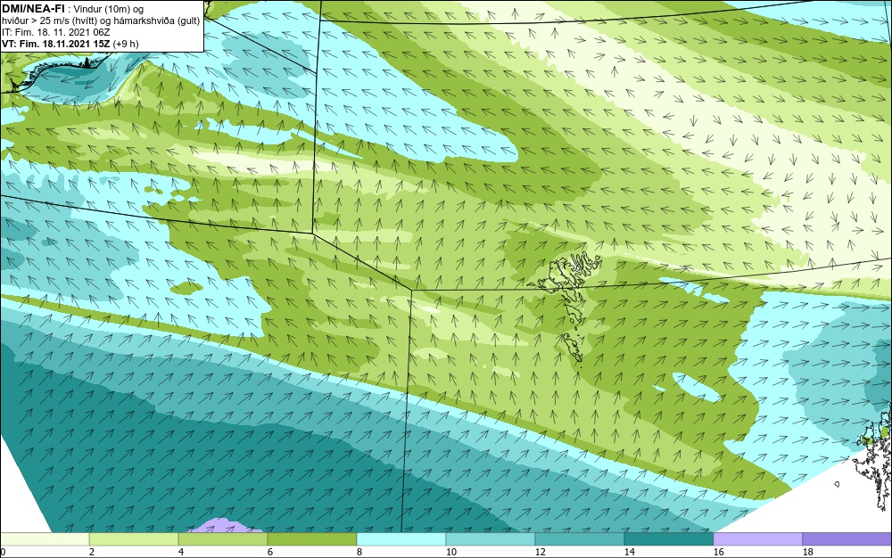Click the legend value "2"

click(92, 552)
